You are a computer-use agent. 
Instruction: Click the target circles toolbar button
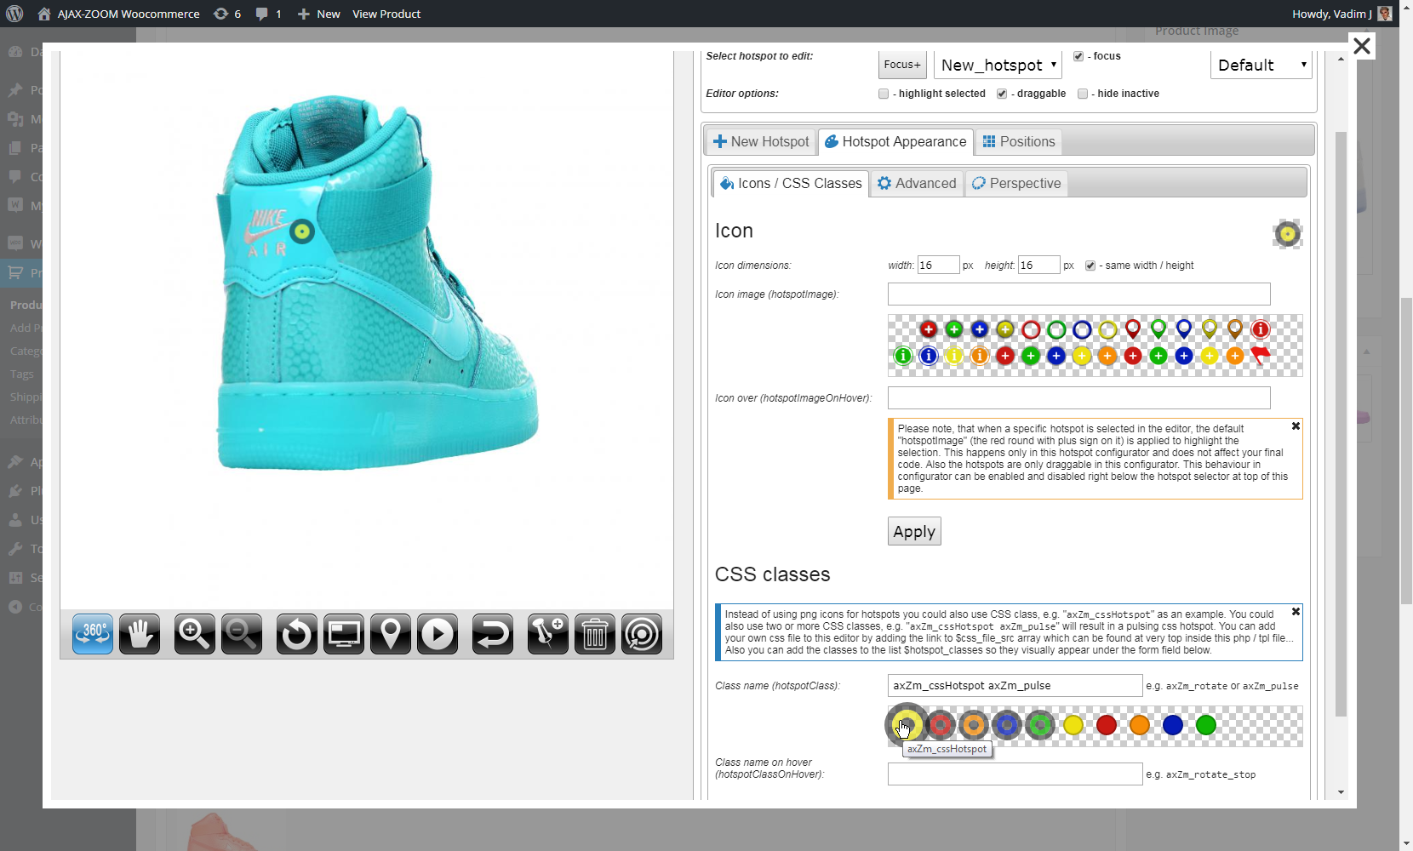click(642, 634)
